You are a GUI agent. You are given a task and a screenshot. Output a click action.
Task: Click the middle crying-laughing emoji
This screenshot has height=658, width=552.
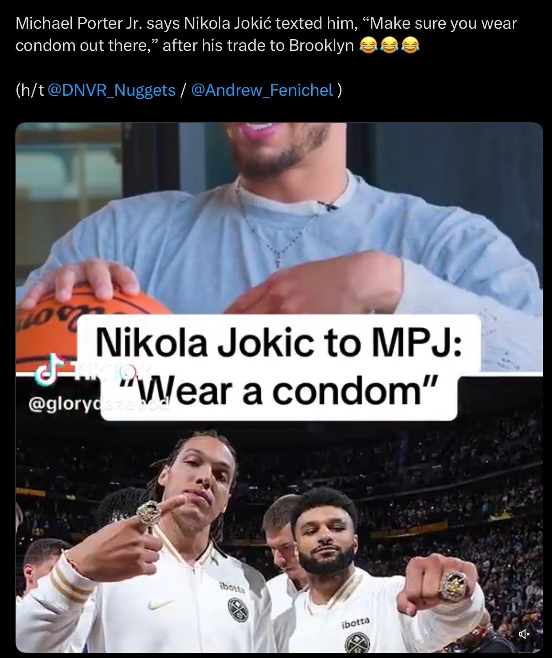389,45
